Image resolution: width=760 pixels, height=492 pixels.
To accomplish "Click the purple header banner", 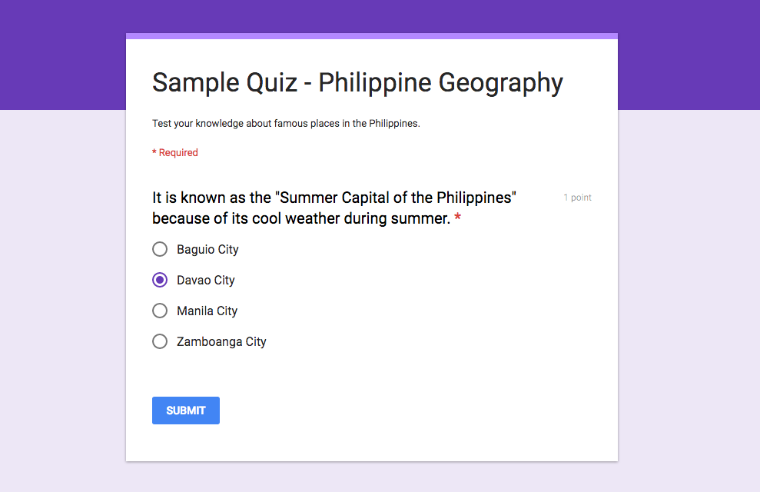I will [x=61, y=54].
